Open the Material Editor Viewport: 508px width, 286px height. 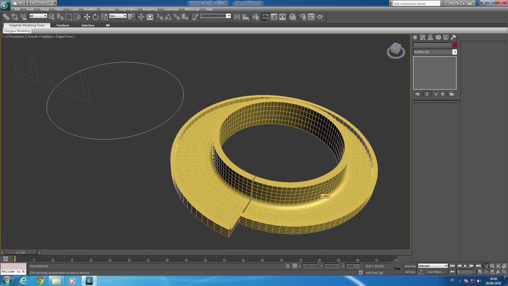coord(292,17)
